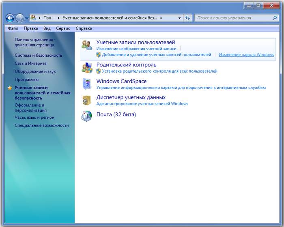Go back with the Back arrow button
Viewport: 284px width, 227px height.
[x=10, y=18]
